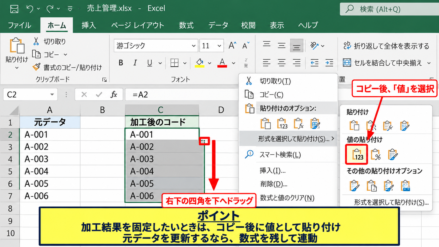Viewport: 439px width, 247px height.
Task: Increase font size with the large A icon
Action: coord(232,45)
